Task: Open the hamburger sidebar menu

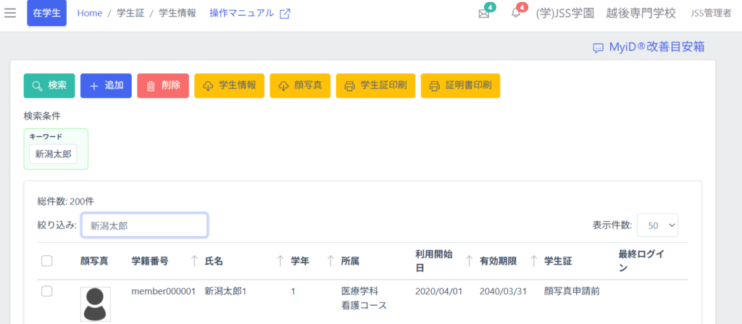Action: pyautogui.click(x=10, y=13)
